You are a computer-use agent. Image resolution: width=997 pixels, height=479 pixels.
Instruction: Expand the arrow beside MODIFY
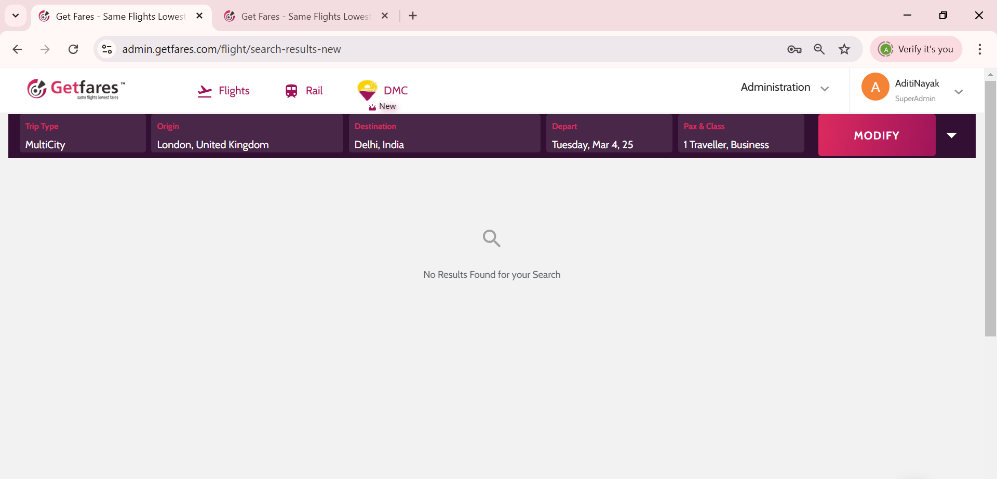click(951, 135)
